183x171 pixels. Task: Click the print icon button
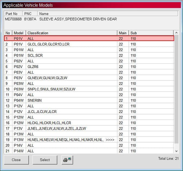click(x=67, y=160)
